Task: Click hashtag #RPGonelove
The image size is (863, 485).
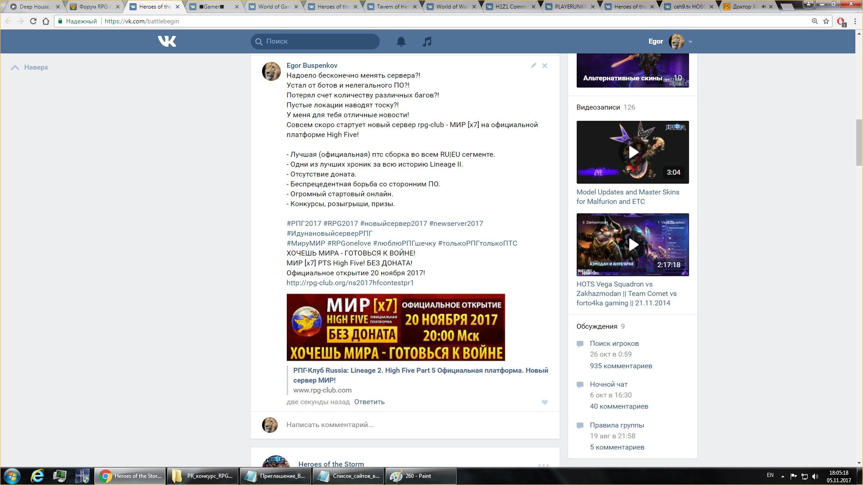Action: pyautogui.click(x=349, y=243)
